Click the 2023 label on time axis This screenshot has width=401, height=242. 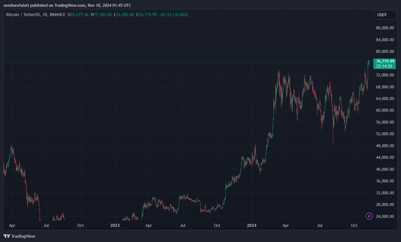click(x=115, y=225)
